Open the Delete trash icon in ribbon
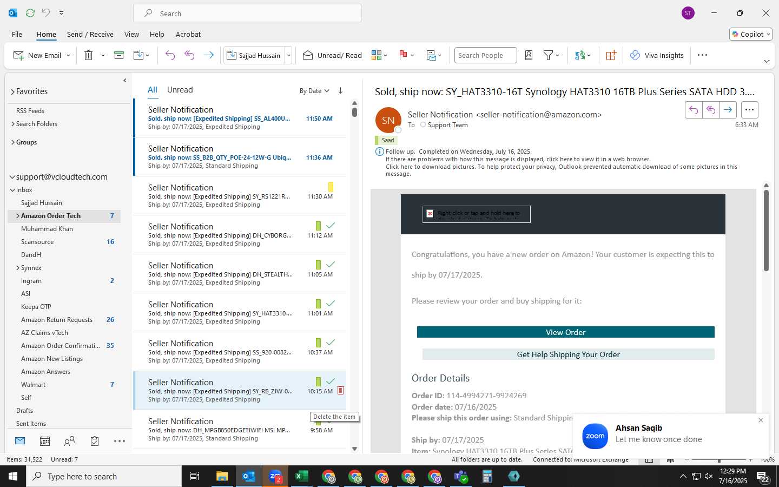The width and height of the screenshot is (779, 487). pos(88,55)
